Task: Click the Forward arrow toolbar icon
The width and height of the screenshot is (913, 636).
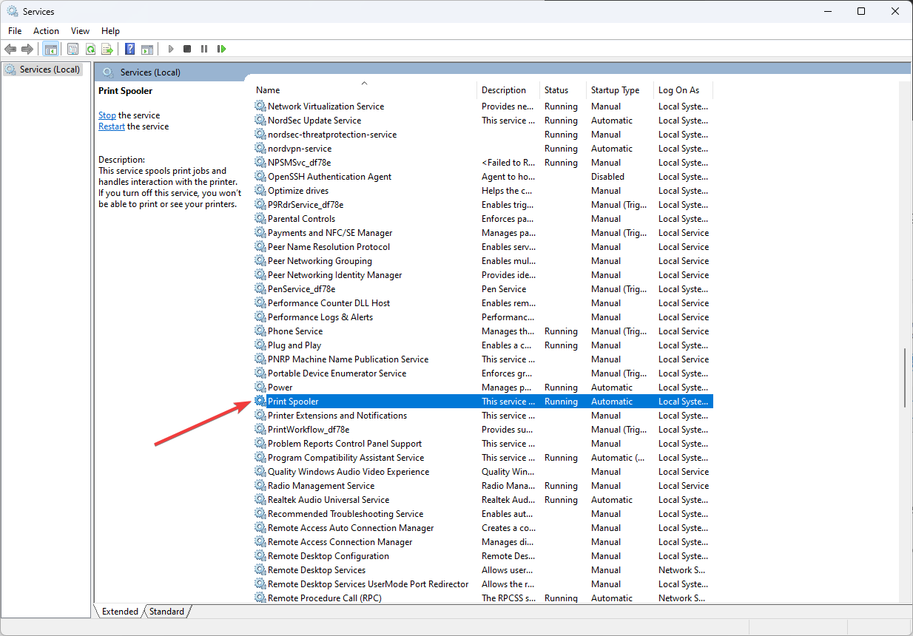Action: (x=27, y=49)
